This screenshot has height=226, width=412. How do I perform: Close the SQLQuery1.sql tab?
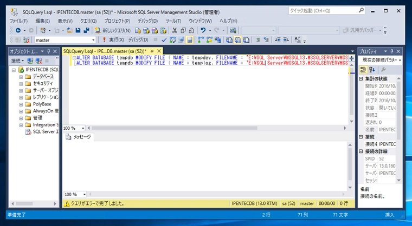click(159, 51)
